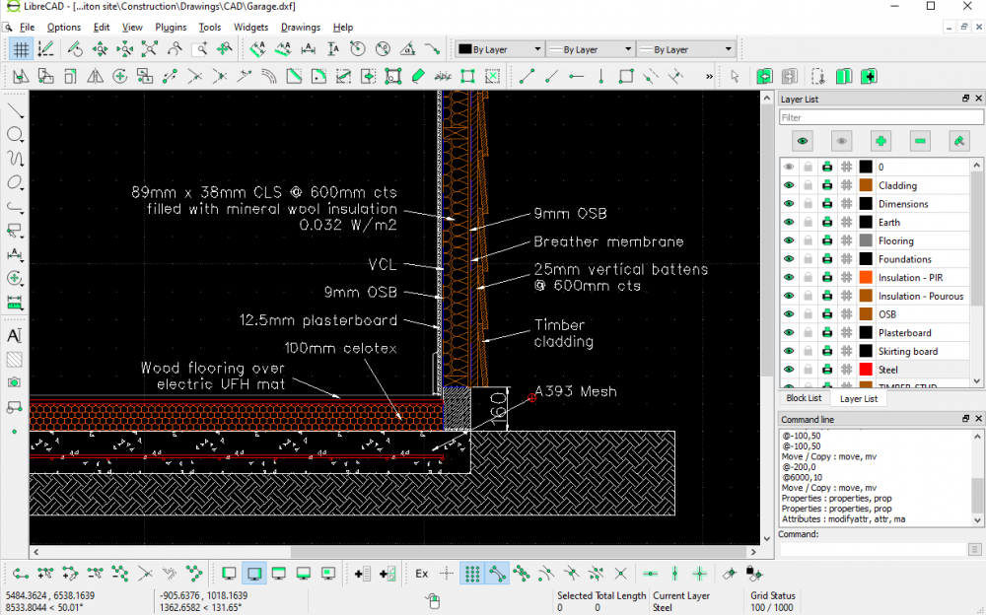986x615 pixels.
Task: Open the Drawings menu
Action: 301,27
